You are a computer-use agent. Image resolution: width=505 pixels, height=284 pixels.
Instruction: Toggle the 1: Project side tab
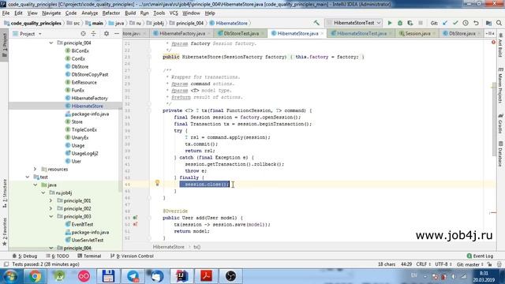tap(5, 45)
